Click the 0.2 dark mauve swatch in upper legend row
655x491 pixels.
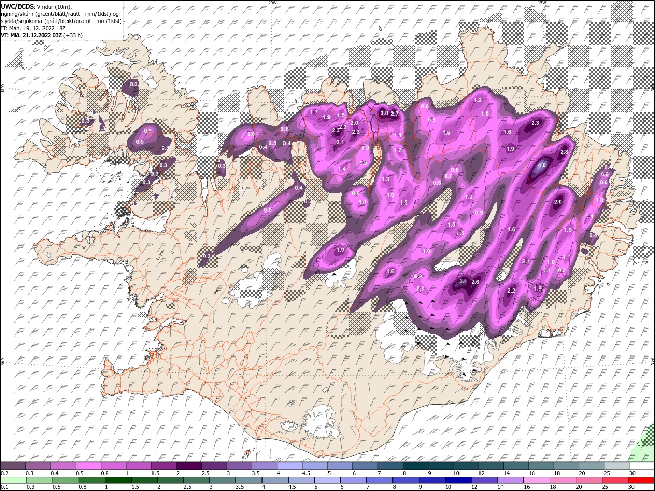13,466
